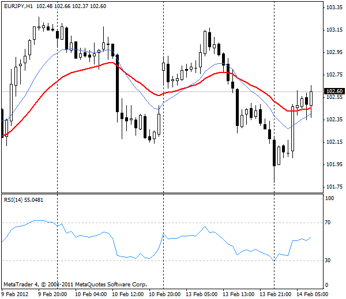Select the tall white candle near 13 Feb 05:00 peak

click(205, 43)
